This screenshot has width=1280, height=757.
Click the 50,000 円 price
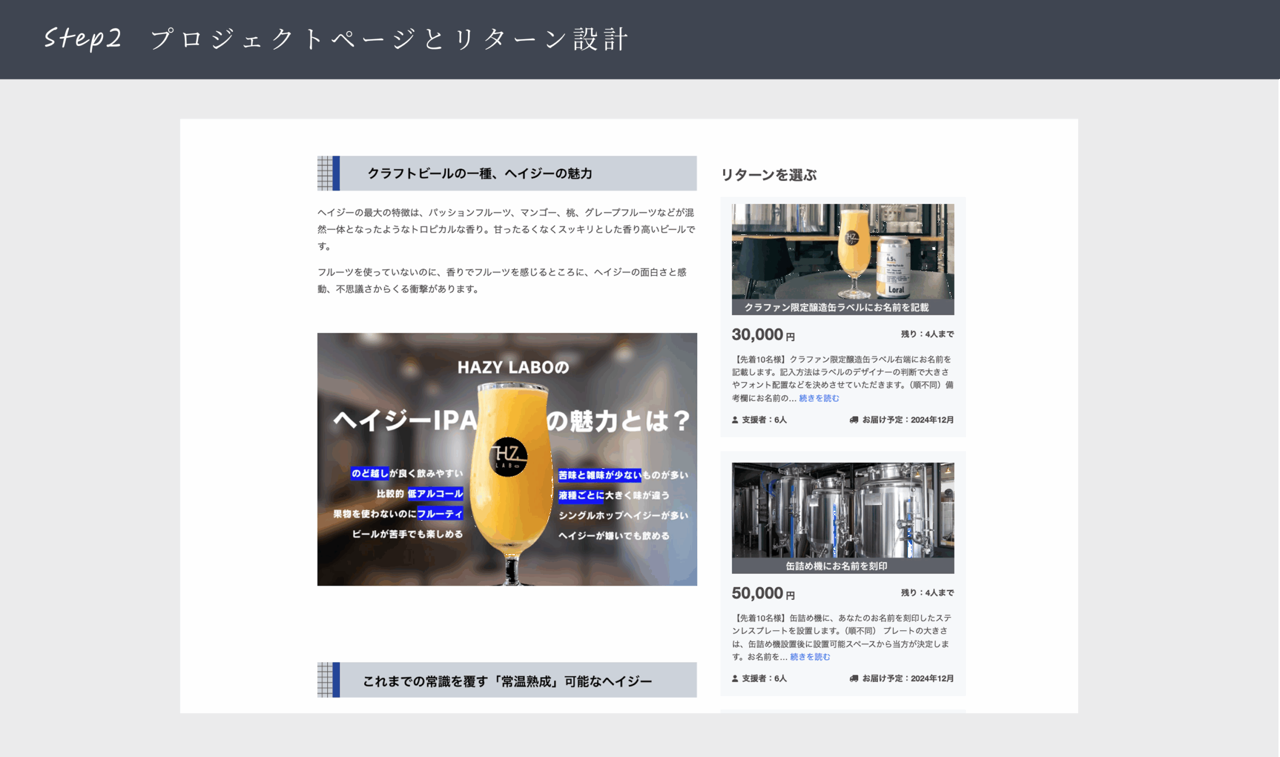pos(763,593)
